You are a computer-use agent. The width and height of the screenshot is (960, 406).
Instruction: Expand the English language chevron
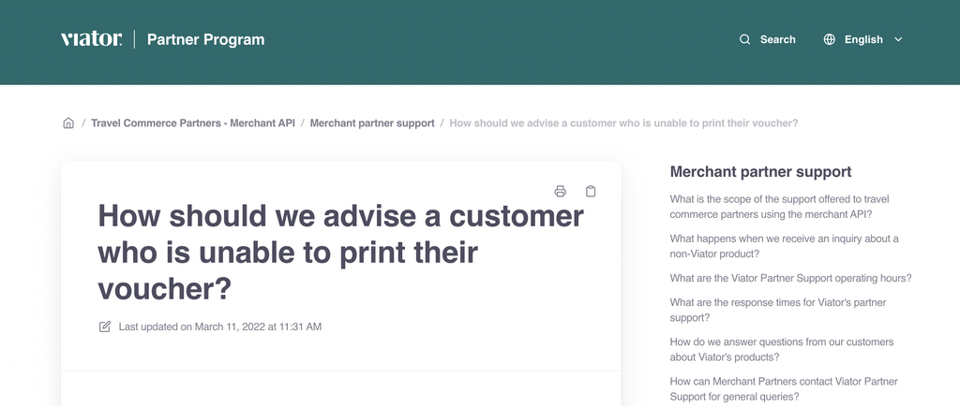coord(898,39)
